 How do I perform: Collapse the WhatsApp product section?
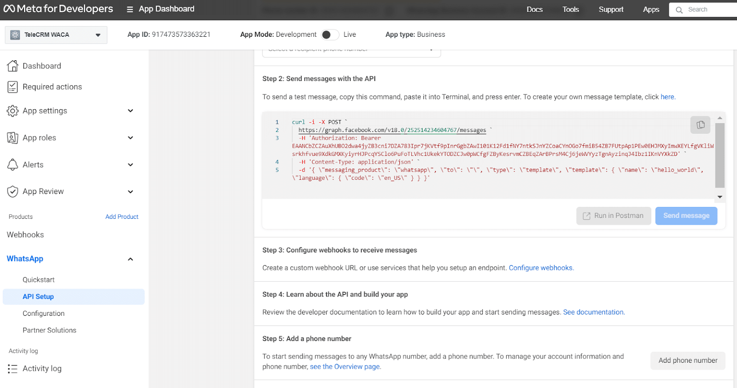(130, 259)
